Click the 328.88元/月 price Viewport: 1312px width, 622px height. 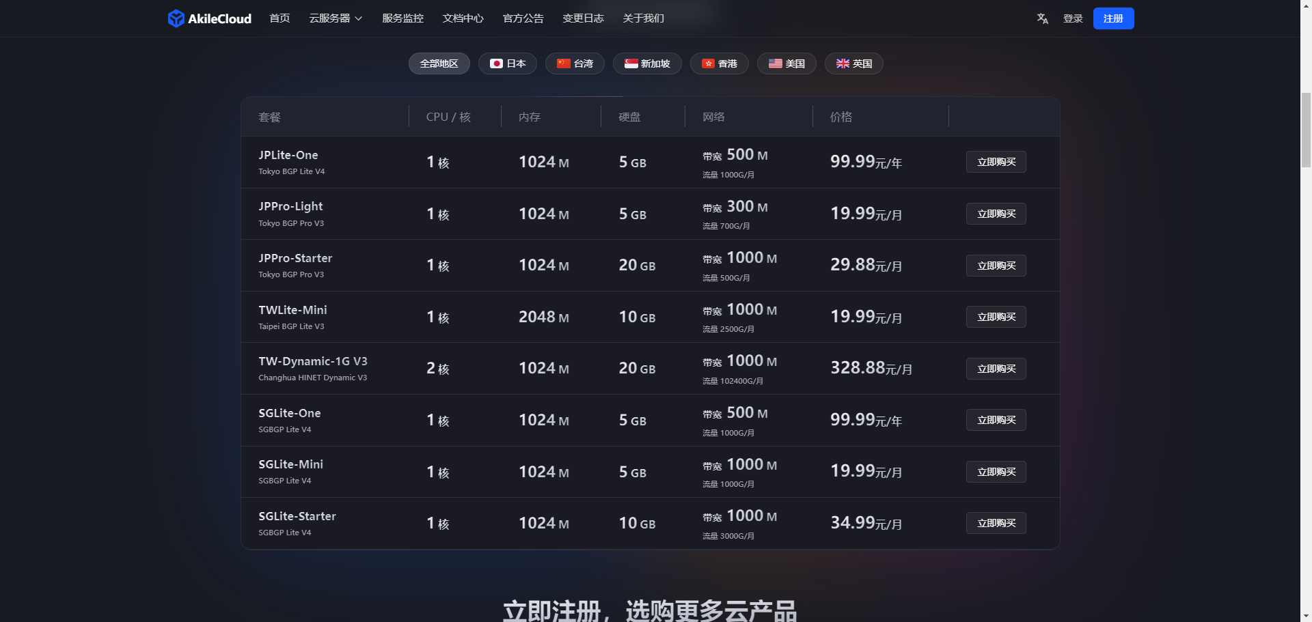coord(871,368)
